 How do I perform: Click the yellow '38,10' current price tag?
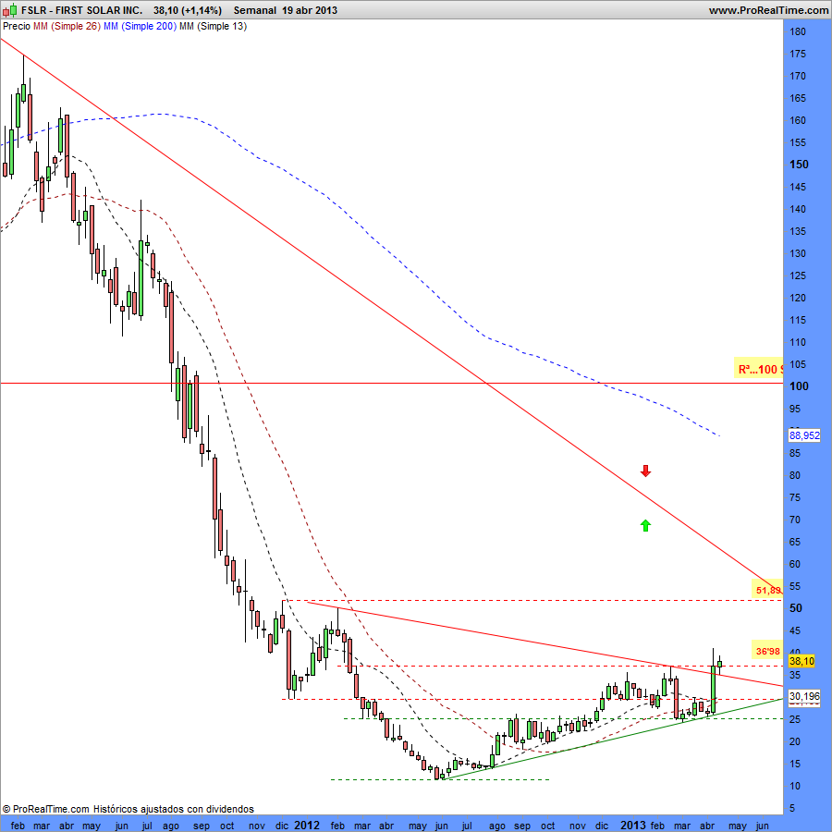pos(801,661)
